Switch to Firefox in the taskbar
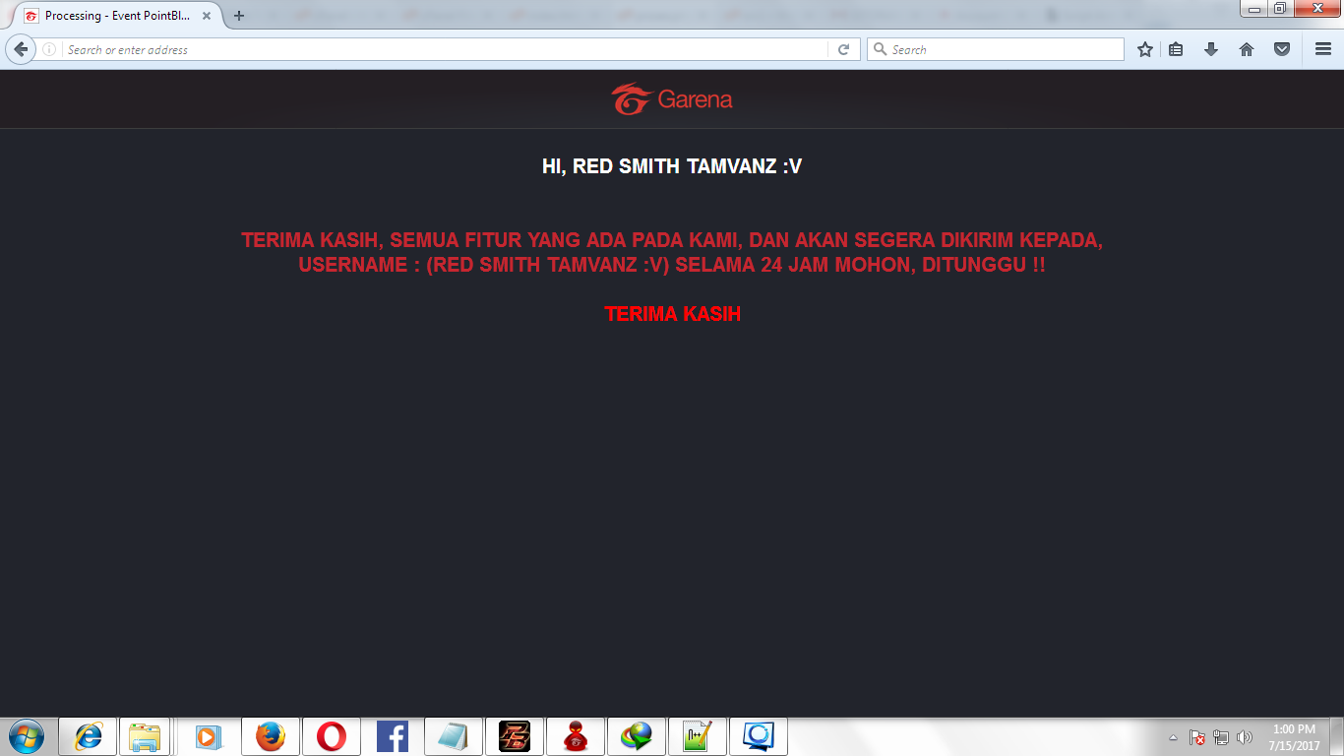This screenshot has height=756, width=1344. point(271,736)
